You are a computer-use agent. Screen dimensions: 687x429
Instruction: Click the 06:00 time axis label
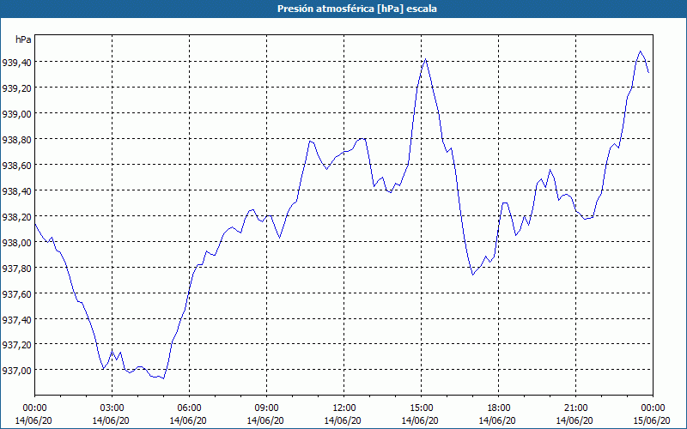(189, 408)
